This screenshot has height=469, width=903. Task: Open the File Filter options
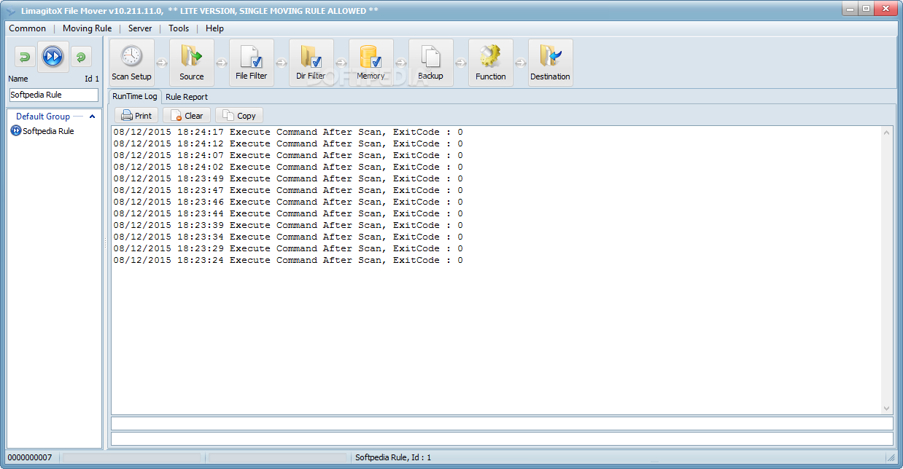click(x=252, y=63)
